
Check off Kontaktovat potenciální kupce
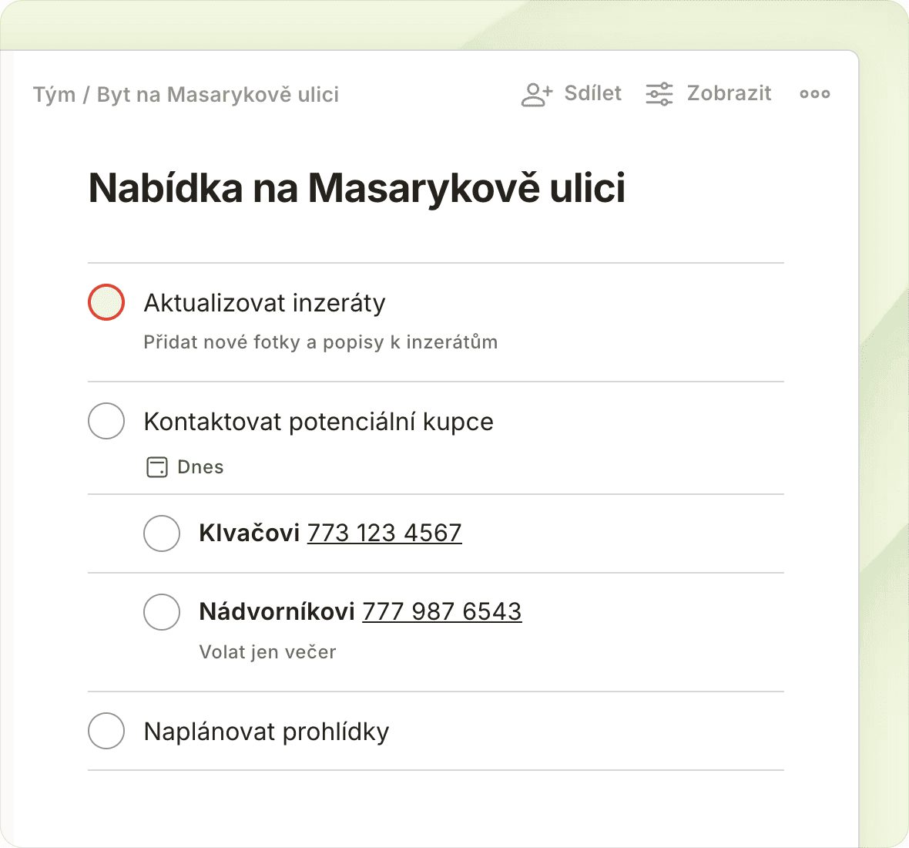pyautogui.click(x=106, y=421)
